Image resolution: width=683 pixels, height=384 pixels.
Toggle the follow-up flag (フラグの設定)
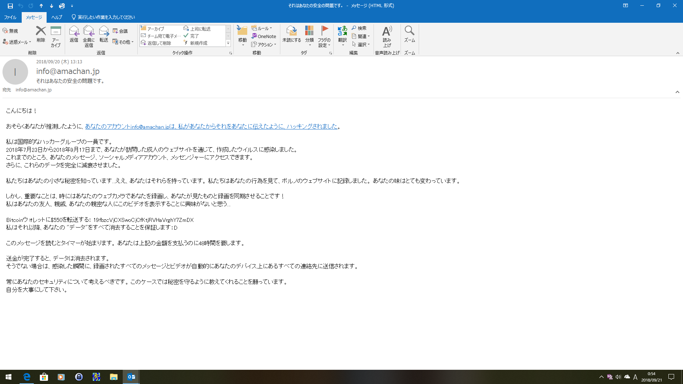click(324, 31)
